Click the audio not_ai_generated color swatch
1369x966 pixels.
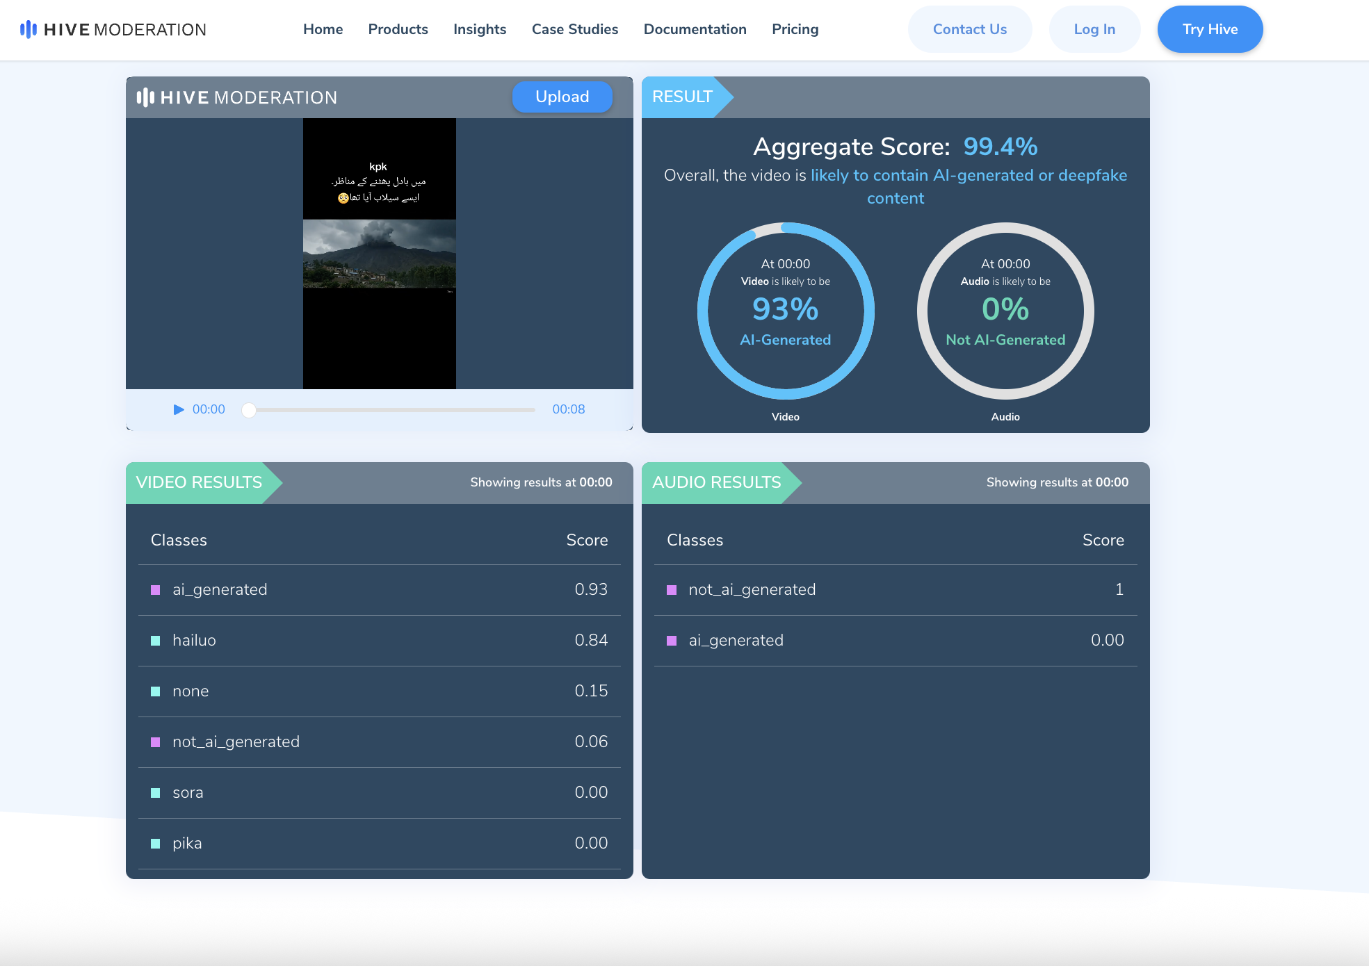(x=672, y=590)
